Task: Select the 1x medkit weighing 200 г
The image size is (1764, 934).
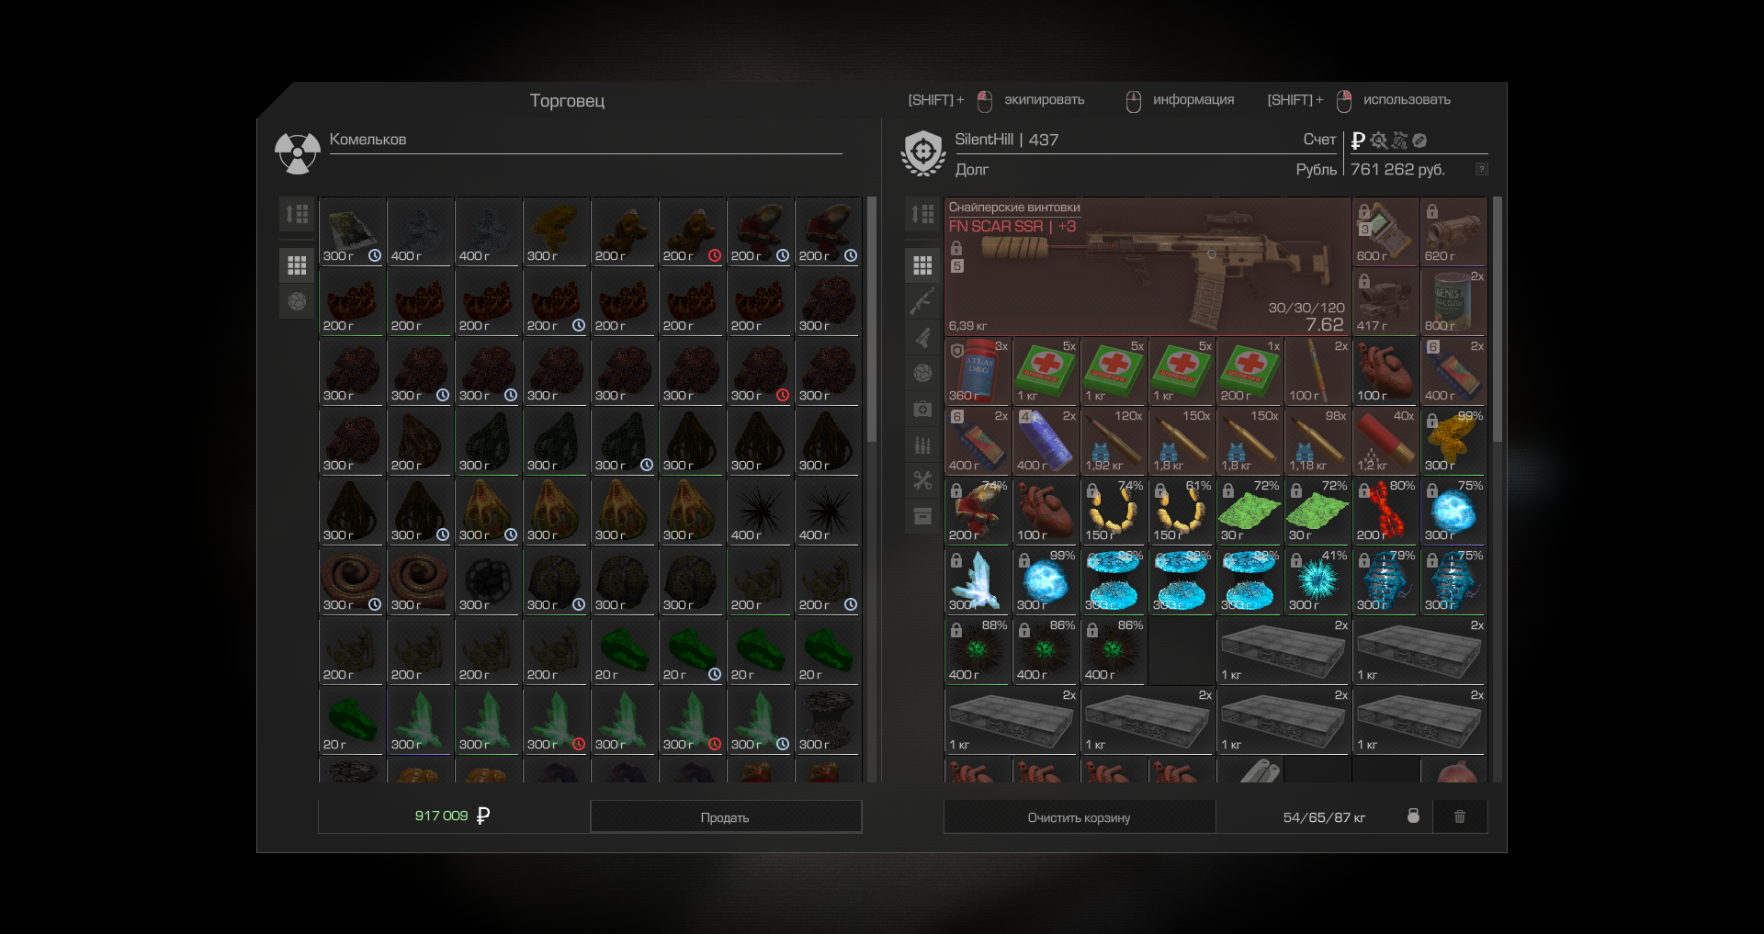Action: 1249,371
